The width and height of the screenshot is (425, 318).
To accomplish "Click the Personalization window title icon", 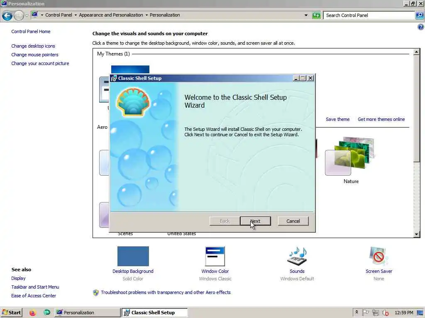I will 4,3.
